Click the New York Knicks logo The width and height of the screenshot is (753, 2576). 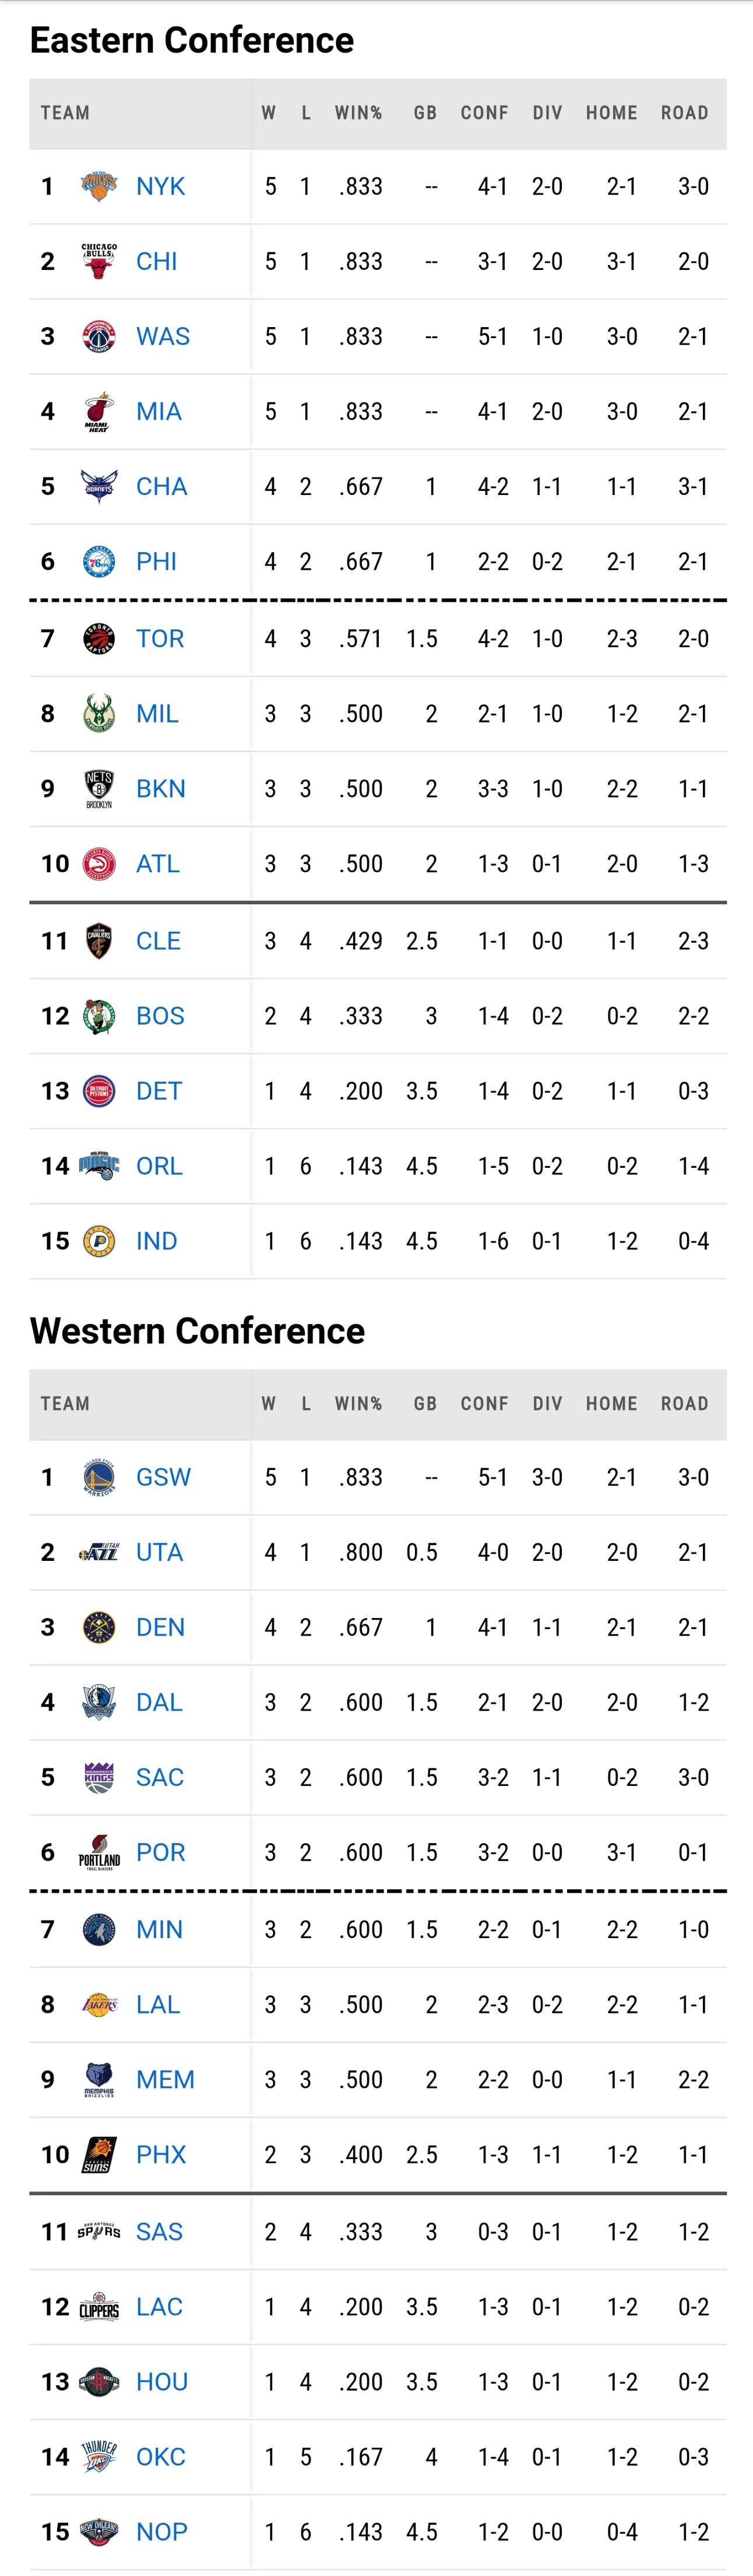[x=99, y=186]
